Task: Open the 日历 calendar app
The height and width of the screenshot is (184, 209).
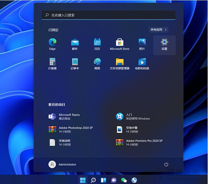Action: coord(97,44)
